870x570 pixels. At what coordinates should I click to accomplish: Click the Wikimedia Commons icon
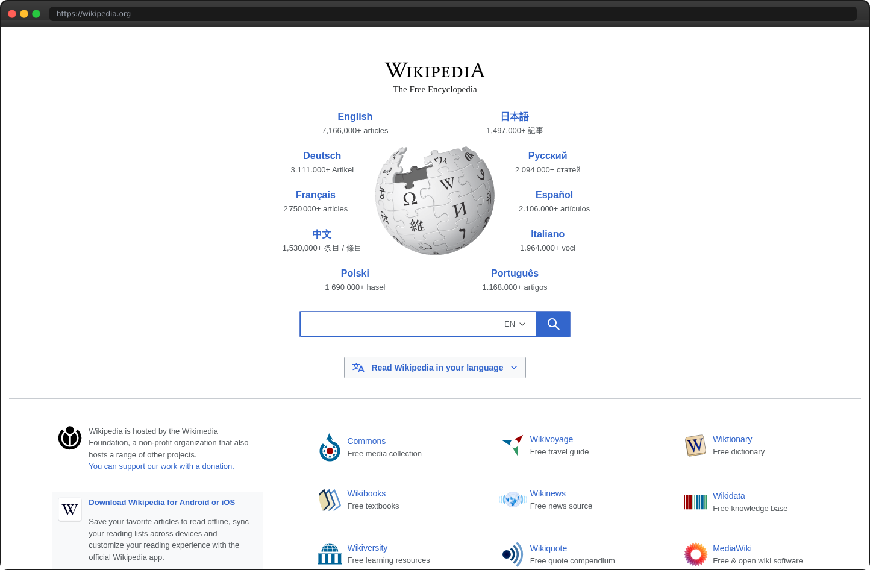tap(330, 446)
